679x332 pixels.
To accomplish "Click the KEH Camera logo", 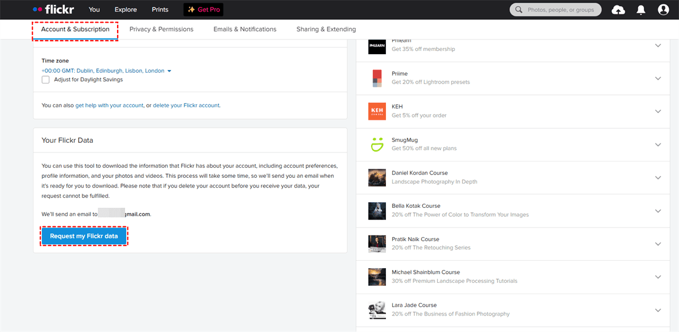I will (377, 111).
